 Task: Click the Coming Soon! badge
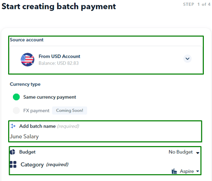coord(69,110)
